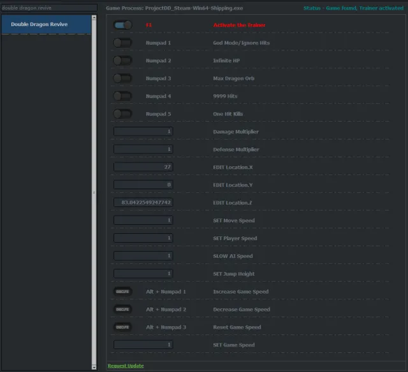Enable God Mode/Ignore Hits toggle
Image resolution: width=408 pixels, height=372 pixels.
[x=122, y=43]
